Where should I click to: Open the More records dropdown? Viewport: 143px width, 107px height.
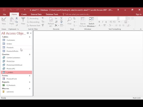(62, 26)
